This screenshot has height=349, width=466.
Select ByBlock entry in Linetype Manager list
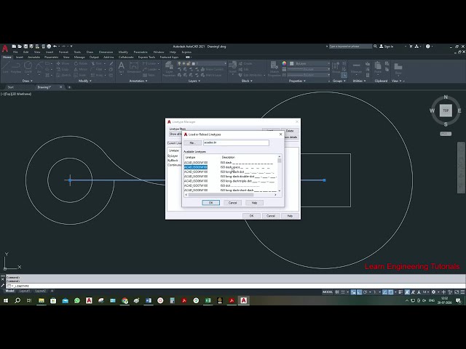173,160
